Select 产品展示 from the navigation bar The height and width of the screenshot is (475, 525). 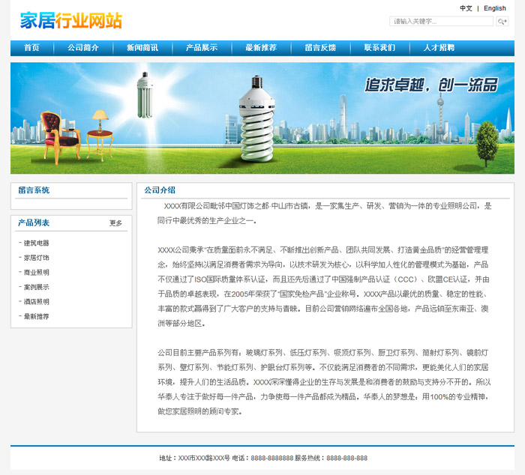click(202, 48)
